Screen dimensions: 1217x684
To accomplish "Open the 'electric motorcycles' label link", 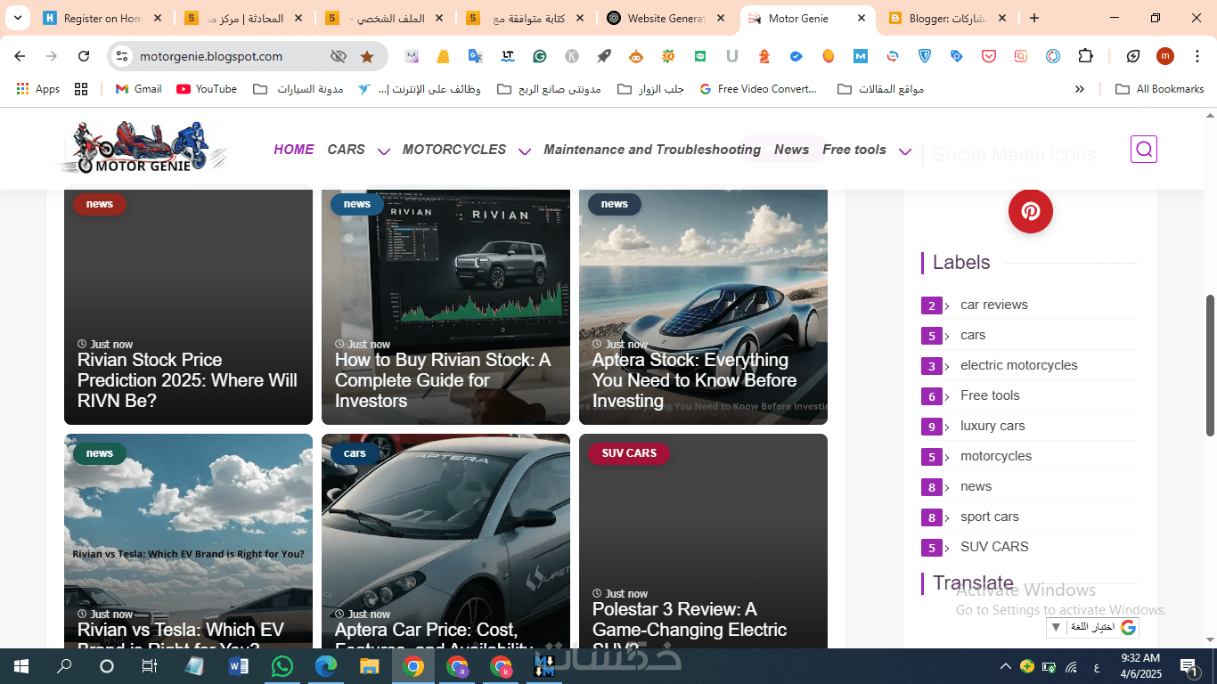I will 1019,365.
